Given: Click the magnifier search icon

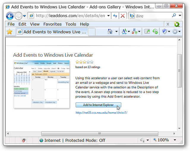Looking at the screenshot, I should pos(174,15).
